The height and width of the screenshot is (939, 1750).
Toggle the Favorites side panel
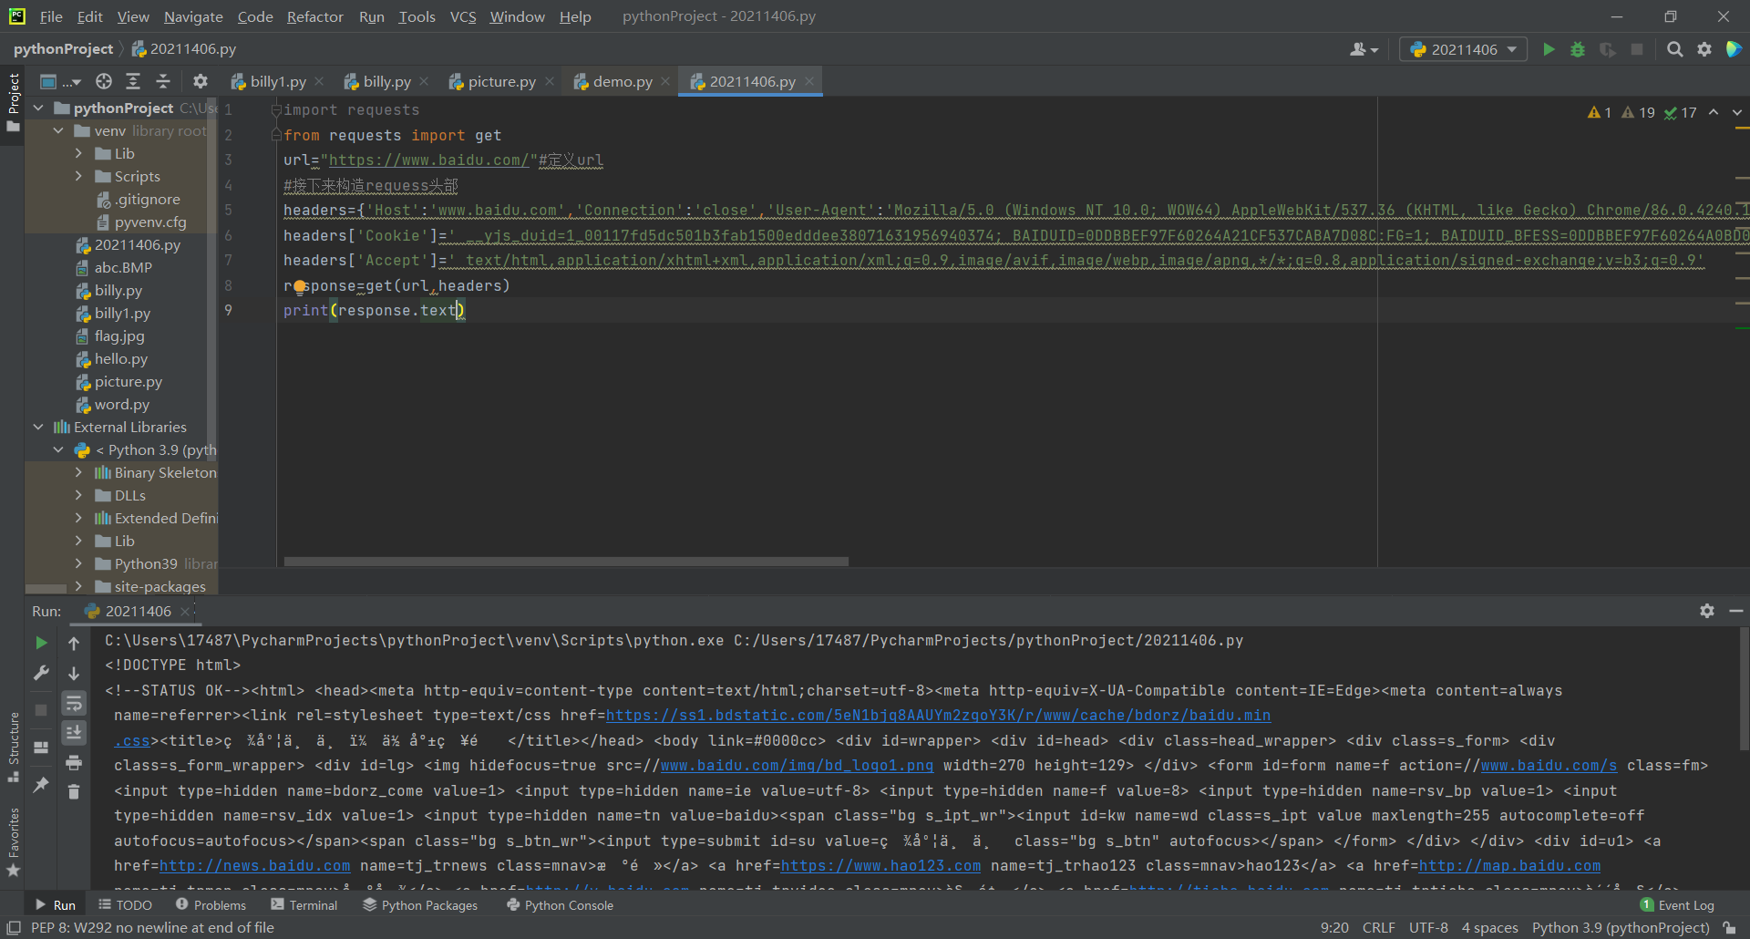coord(13,842)
